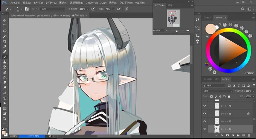The image size is (256, 139).
Task: Open the History panel icon
Action: click(197, 20)
